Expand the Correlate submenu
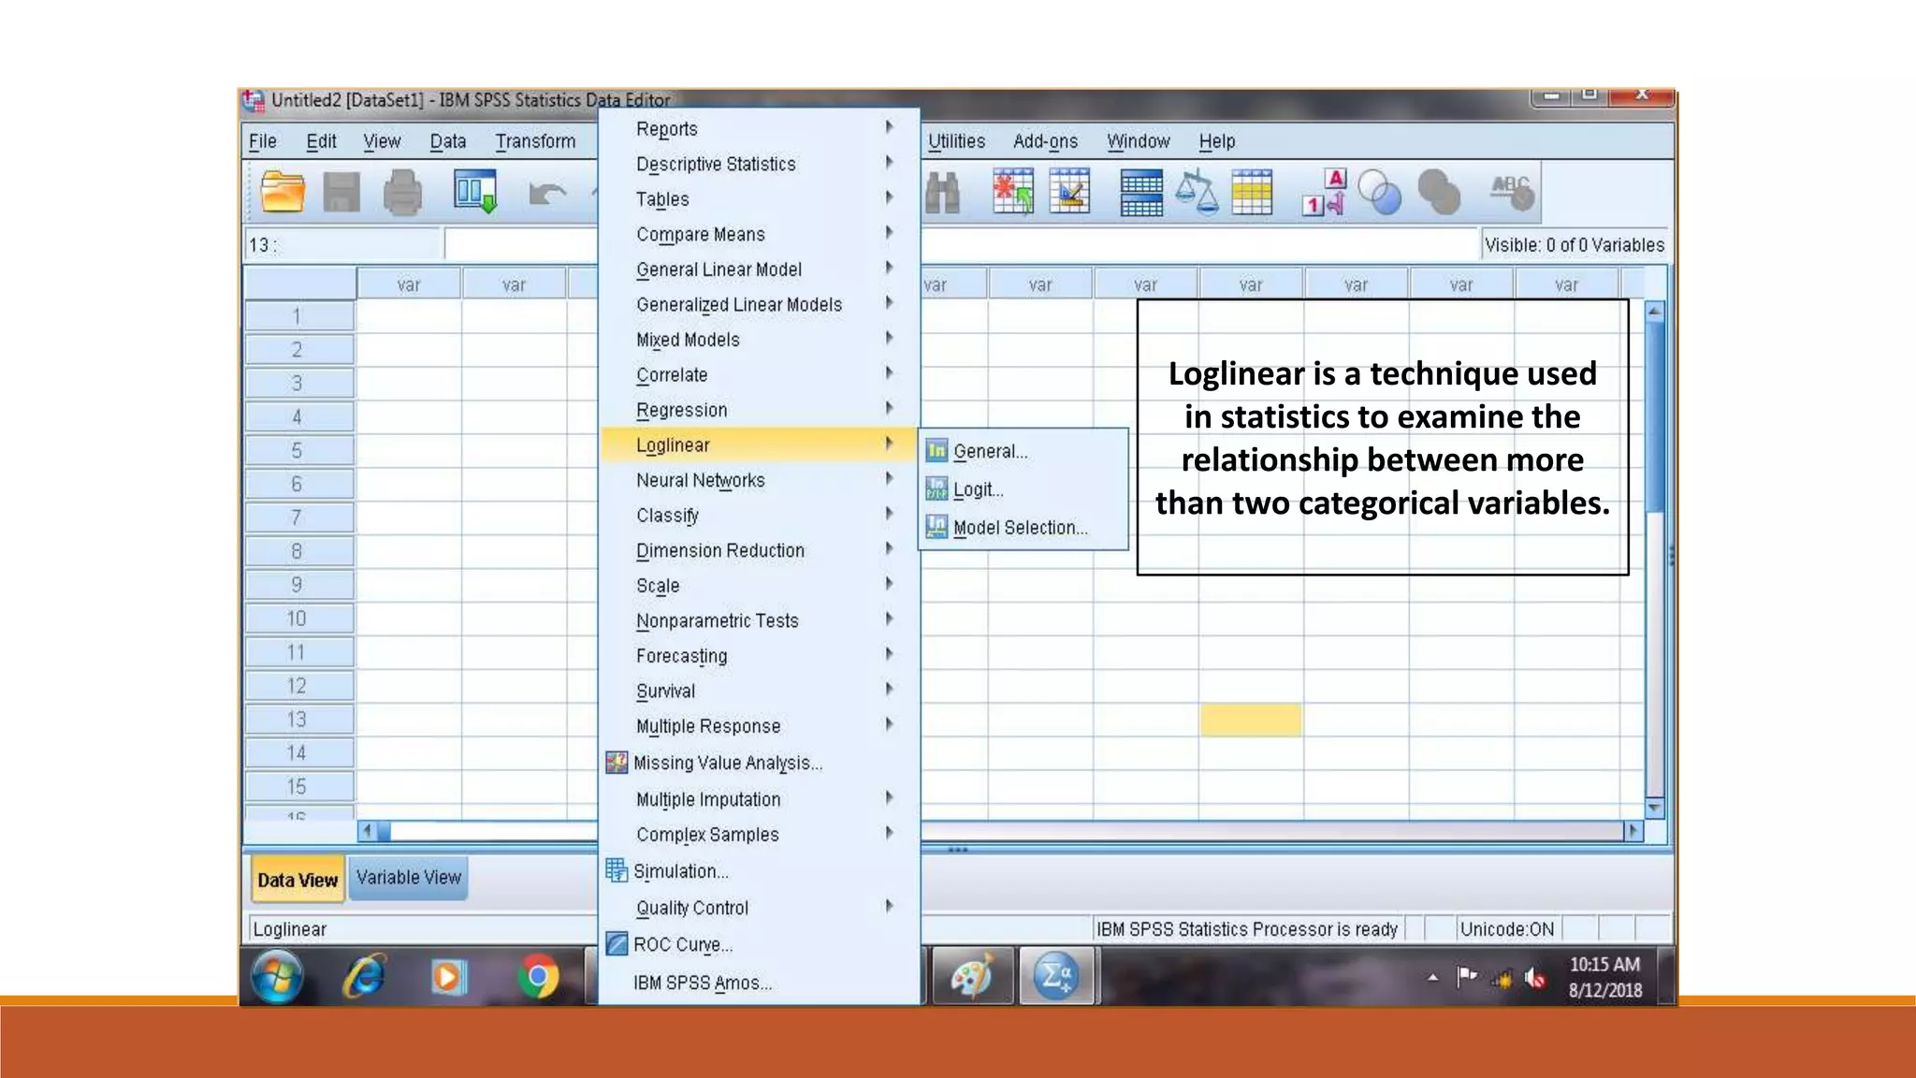This screenshot has width=1916, height=1078. click(759, 374)
